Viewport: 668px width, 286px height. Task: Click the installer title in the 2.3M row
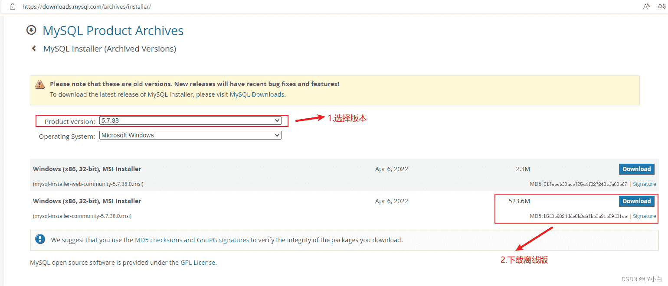[87, 169]
